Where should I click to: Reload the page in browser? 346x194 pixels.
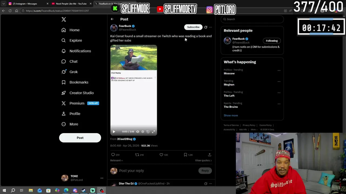10,11
